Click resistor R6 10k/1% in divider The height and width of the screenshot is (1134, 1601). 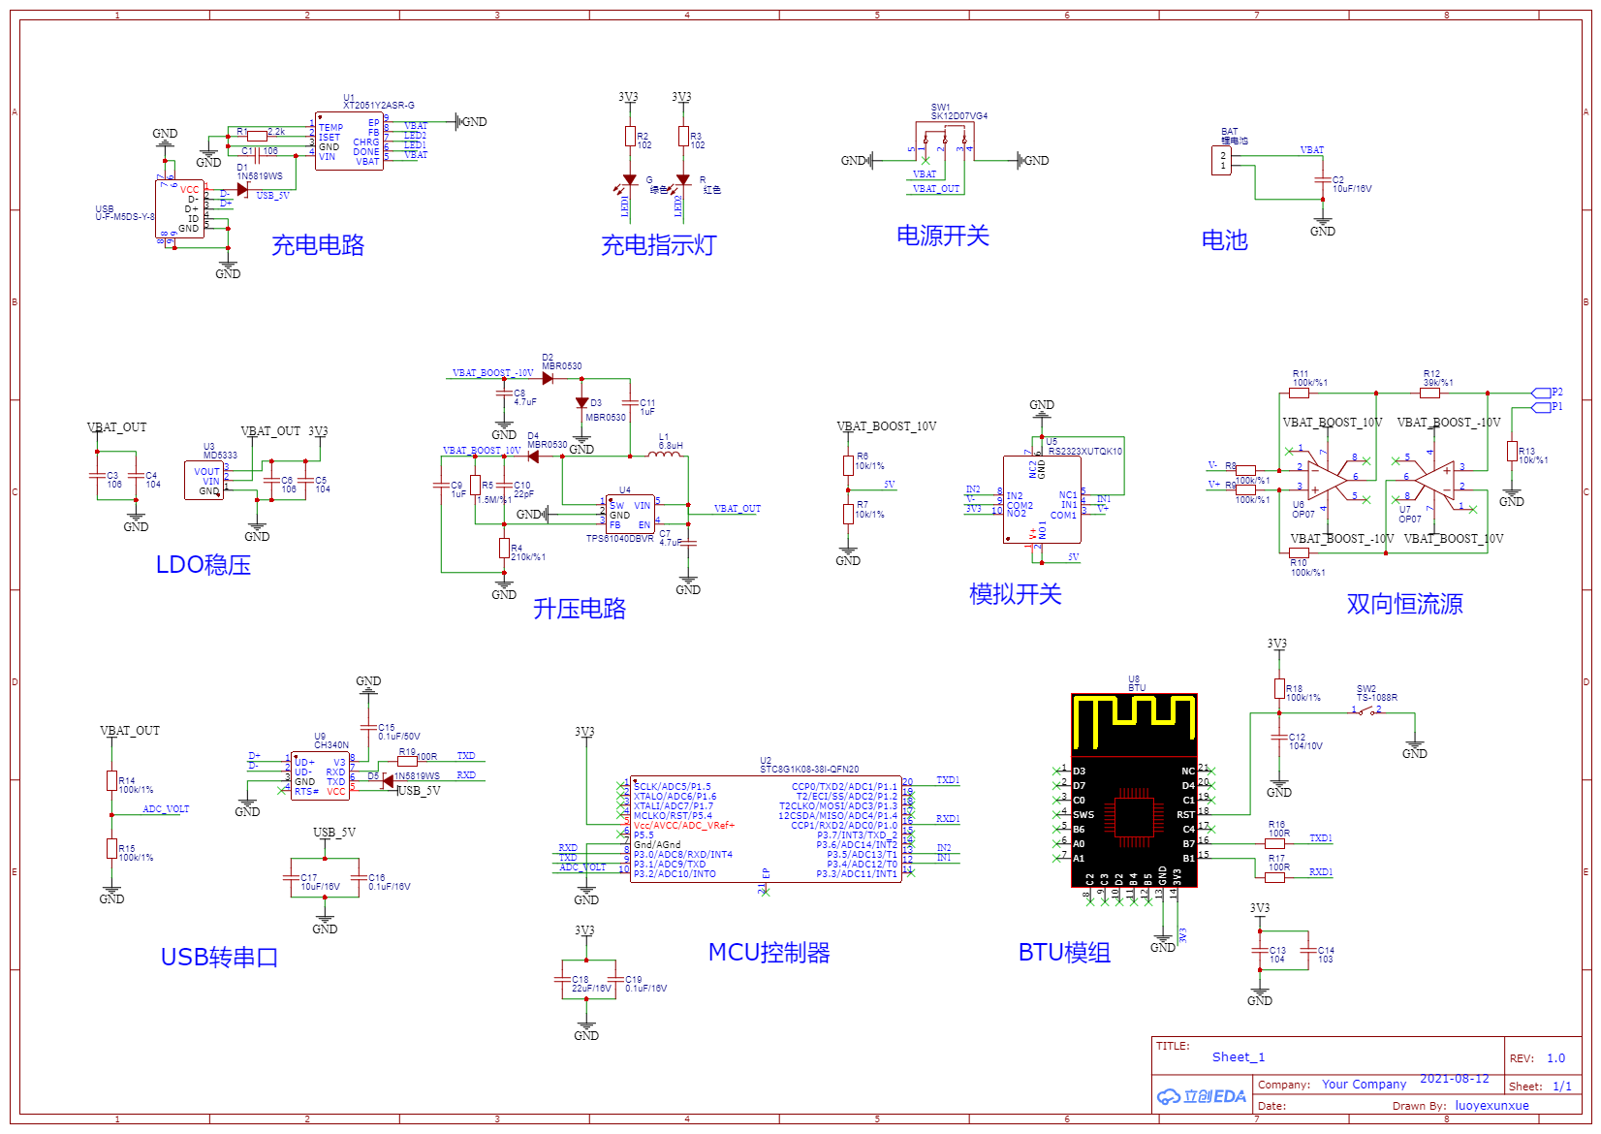coord(848,465)
